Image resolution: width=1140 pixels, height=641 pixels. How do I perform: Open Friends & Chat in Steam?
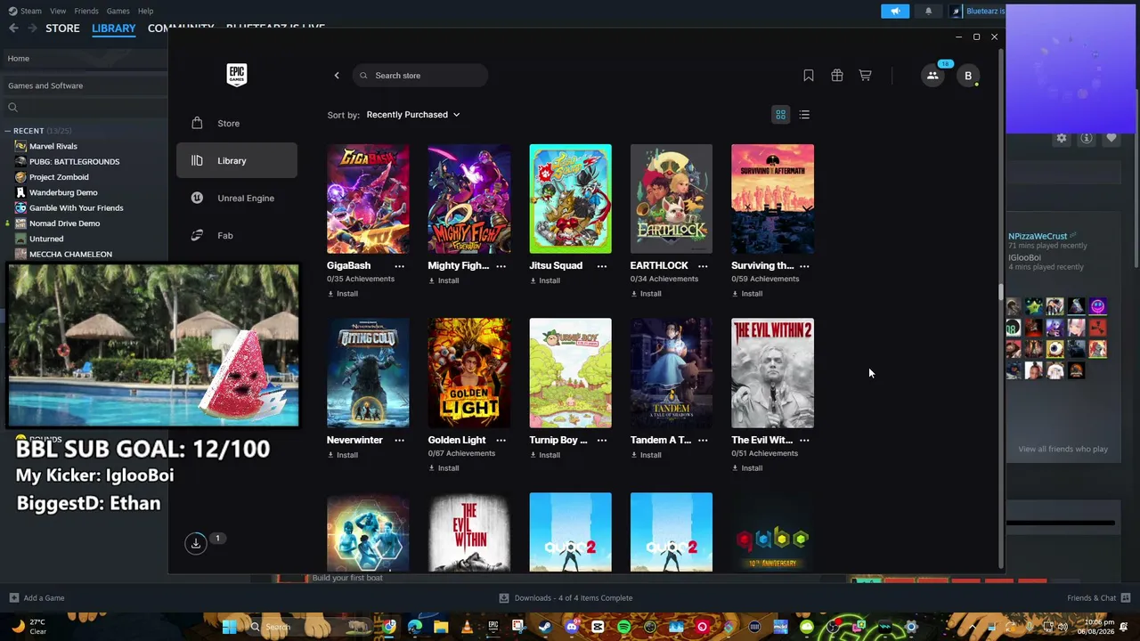tap(1099, 598)
